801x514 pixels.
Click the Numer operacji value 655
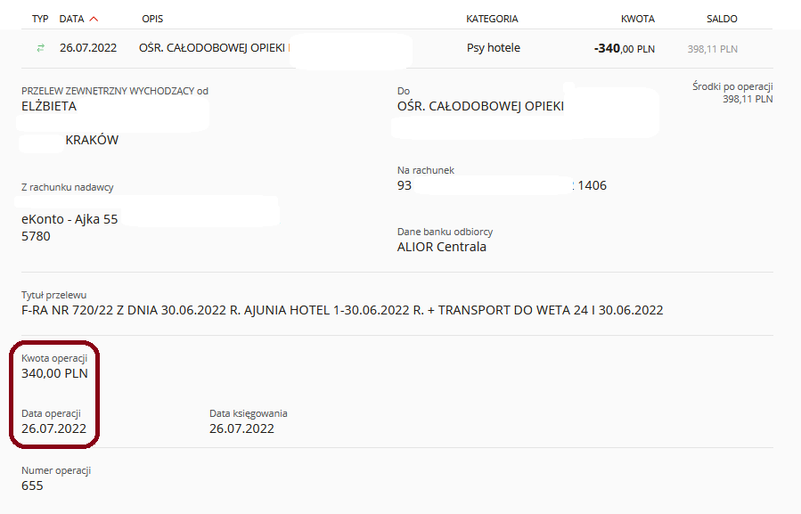point(32,485)
